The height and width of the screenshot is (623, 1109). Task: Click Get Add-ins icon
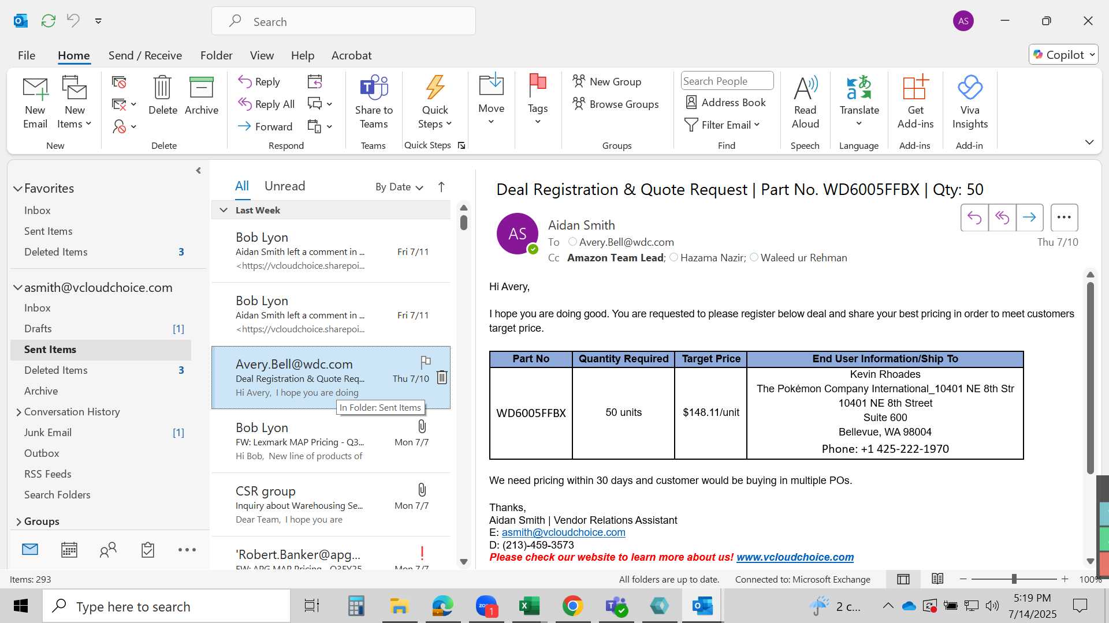coord(916,103)
